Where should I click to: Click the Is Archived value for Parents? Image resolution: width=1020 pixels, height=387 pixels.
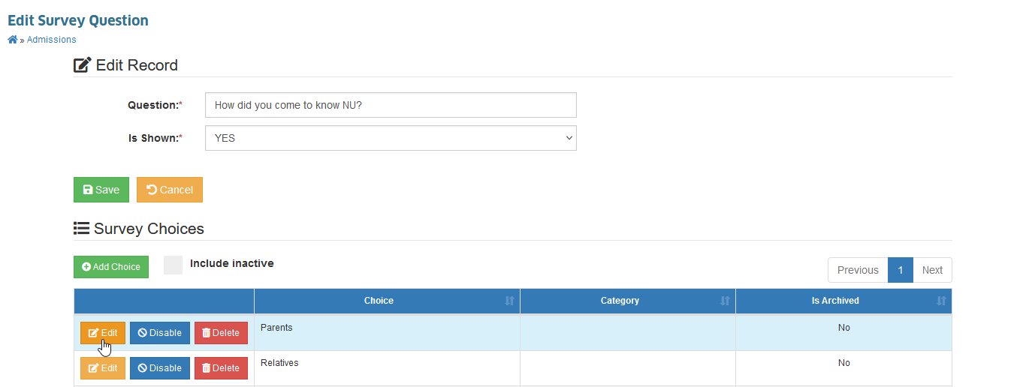click(x=843, y=328)
